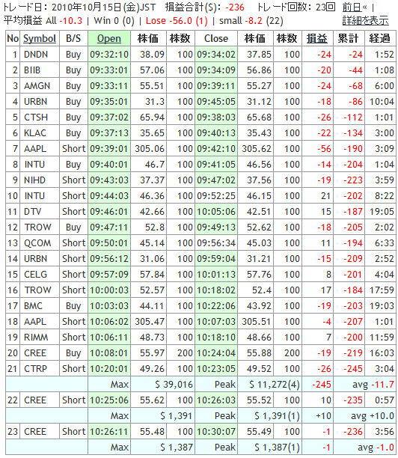Sort by the Open column header
398x458 pixels.
tap(109, 38)
